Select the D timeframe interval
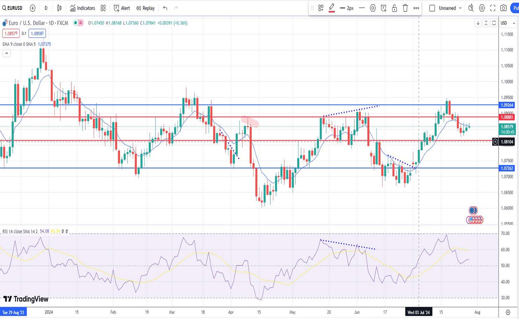519x319 pixels. (x=46, y=8)
